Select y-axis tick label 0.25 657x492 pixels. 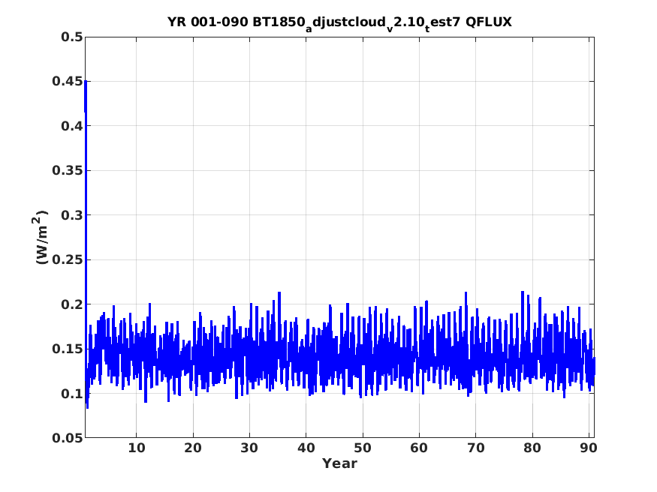point(68,259)
